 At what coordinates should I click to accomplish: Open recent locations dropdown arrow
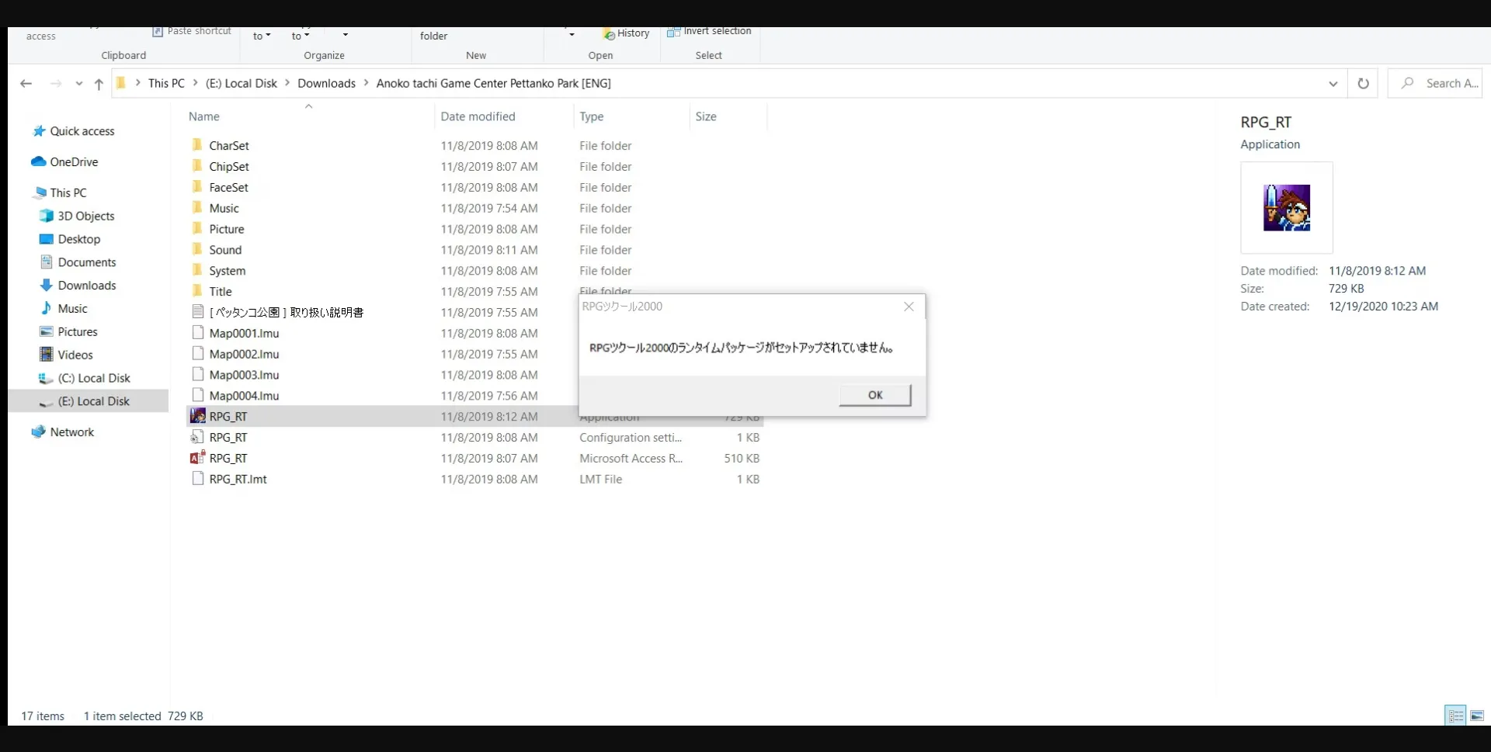(78, 84)
